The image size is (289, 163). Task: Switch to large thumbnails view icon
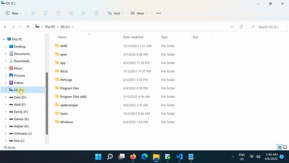pyautogui.click(x=285, y=147)
